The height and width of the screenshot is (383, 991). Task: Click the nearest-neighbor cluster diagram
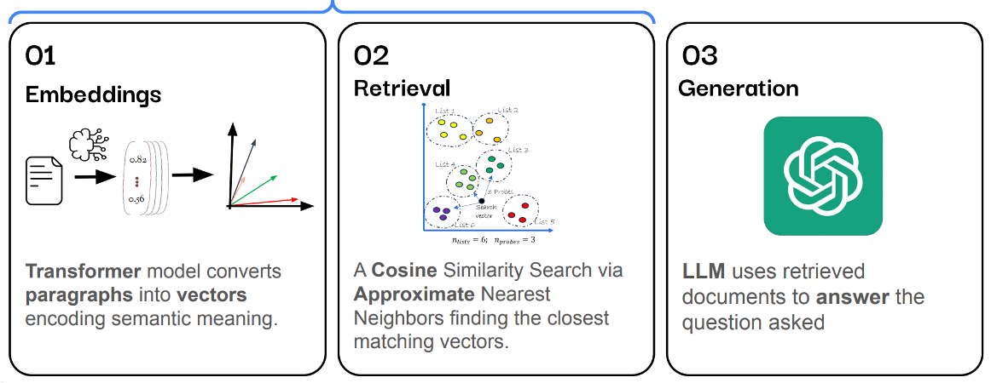click(x=488, y=172)
